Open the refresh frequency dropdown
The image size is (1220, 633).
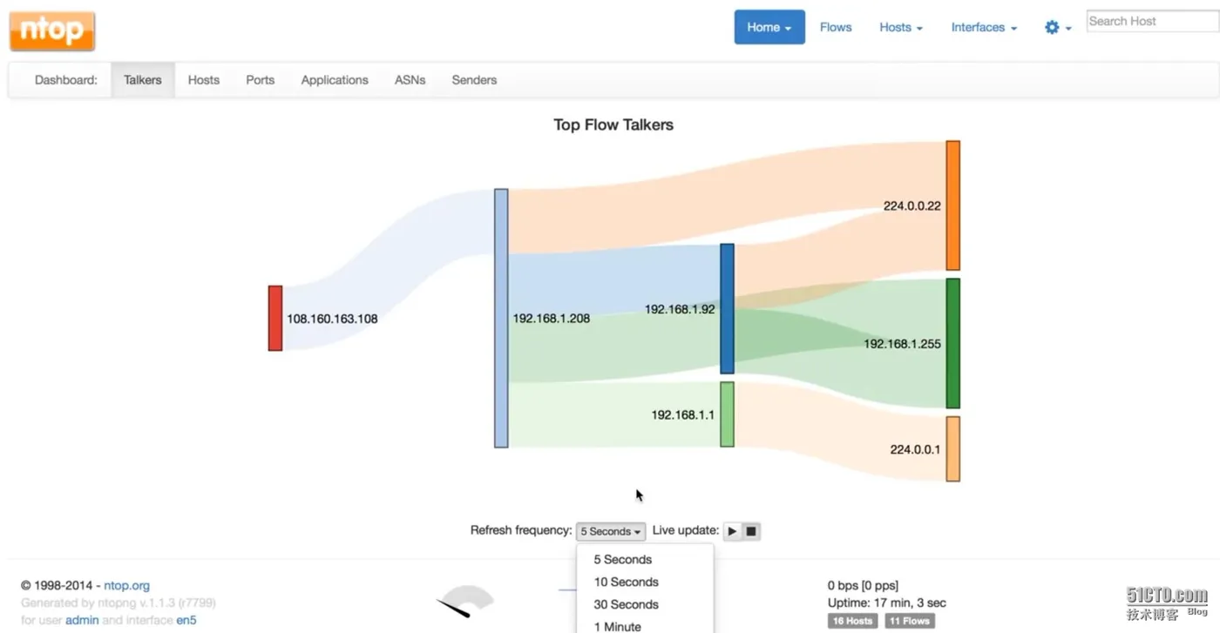click(x=611, y=531)
